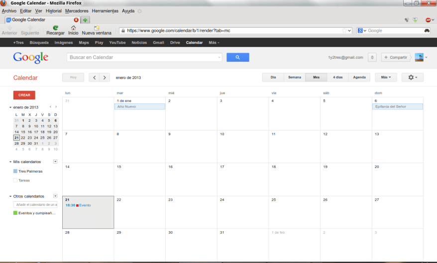
Task: Open the Marcadores menu
Action: 77,11
